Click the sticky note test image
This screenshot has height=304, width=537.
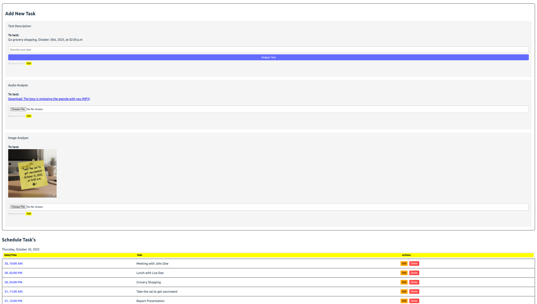coord(32,173)
